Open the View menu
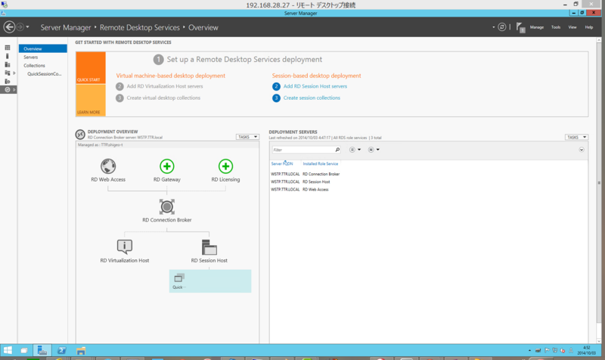 click(x=572, y=27)
